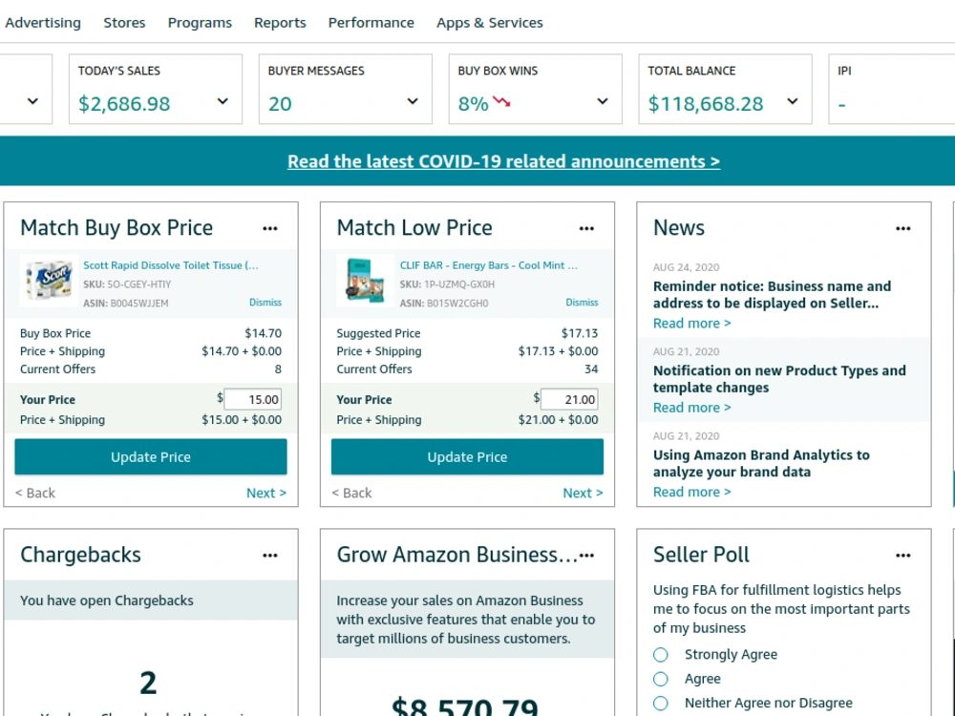Edit Your Price field showing 21.00
Viewport: 955px width, 716px height.
(569, 399)
